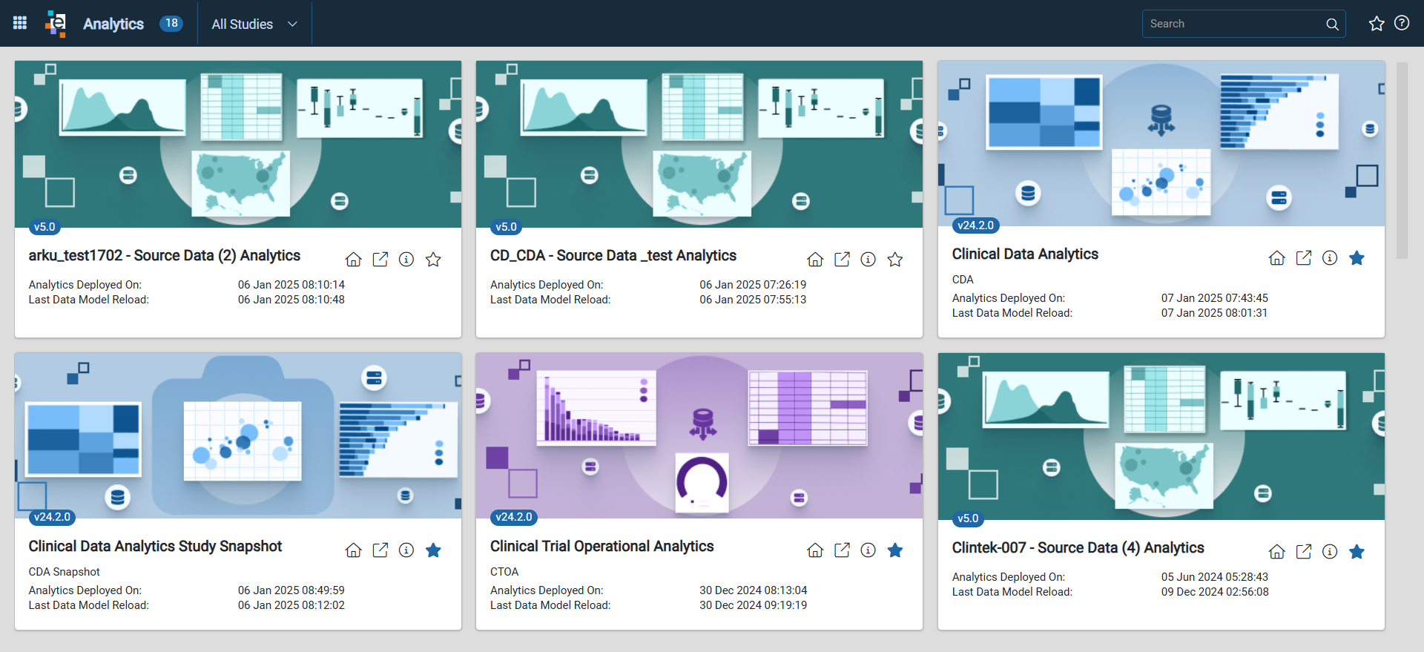The image size is (1424, 652).
Task: Favorite CD_CDA Source Data _test Analytics
Action: pyautogui.click(x=895, y=259)
